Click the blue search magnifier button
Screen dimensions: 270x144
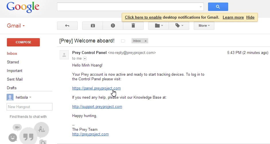[x=218, y=7]
